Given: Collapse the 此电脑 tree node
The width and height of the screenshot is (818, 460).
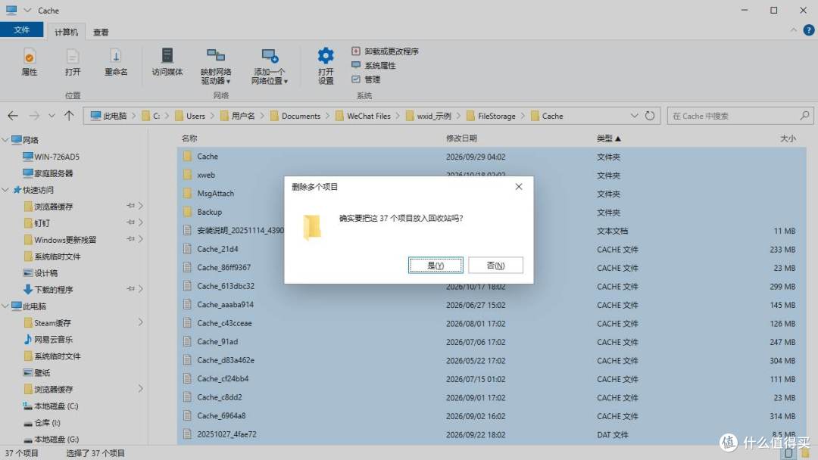Looking at the screenshot, I should point(5,306).
